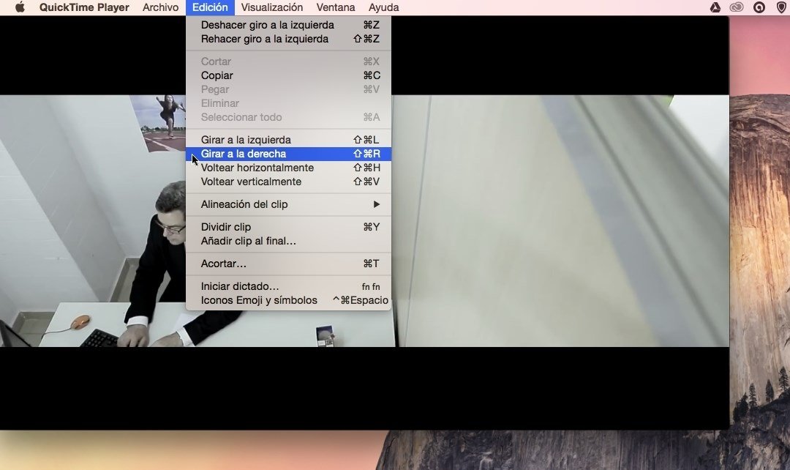Open the Apple menu
This screenshot has height=470, width=790.
20,7
